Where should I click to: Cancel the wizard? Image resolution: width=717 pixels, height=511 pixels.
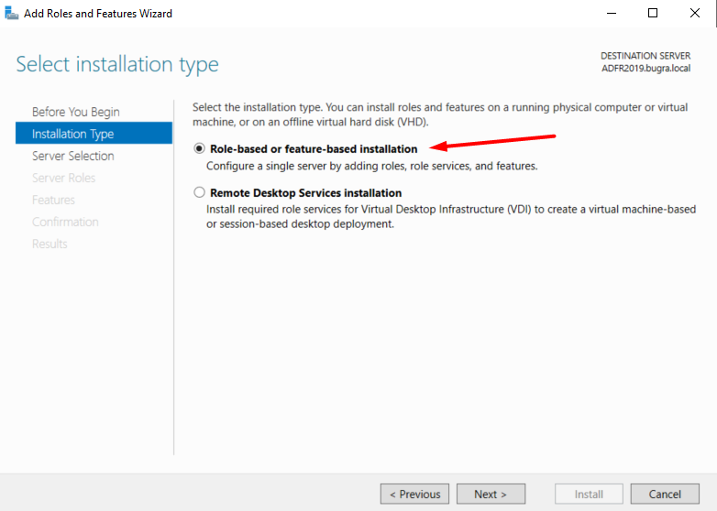click(665, 494)
